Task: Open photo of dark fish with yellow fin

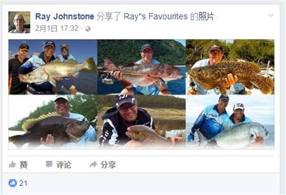Action: 53,122
